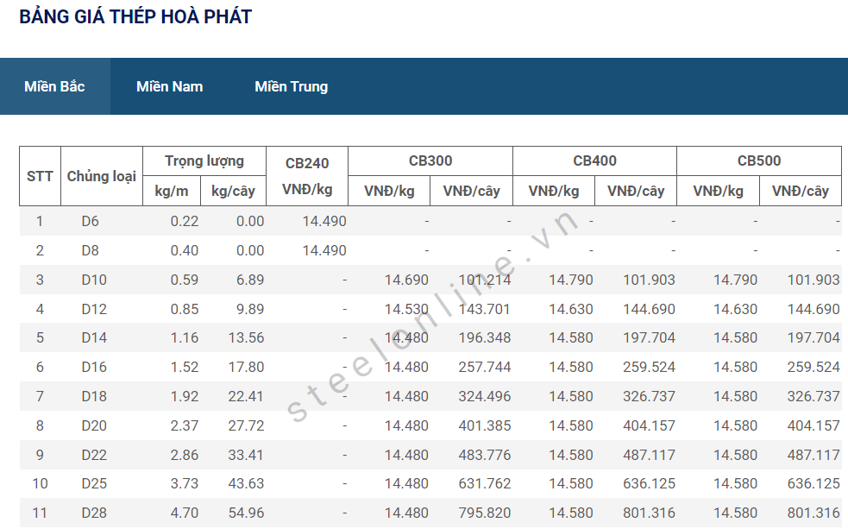848x529 pixels.
Task: Click the 3.73 kg/m value for D25
Action: [x=185, y=483]
